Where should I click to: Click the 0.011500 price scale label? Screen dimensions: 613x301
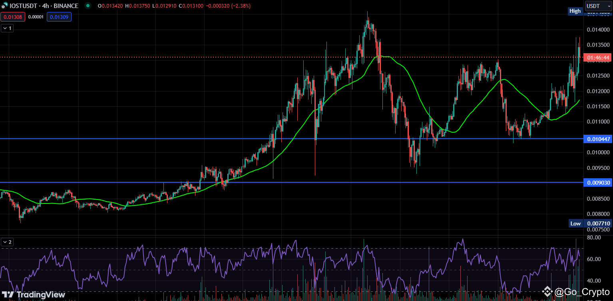pyautogui.click(x=597, y=106)
